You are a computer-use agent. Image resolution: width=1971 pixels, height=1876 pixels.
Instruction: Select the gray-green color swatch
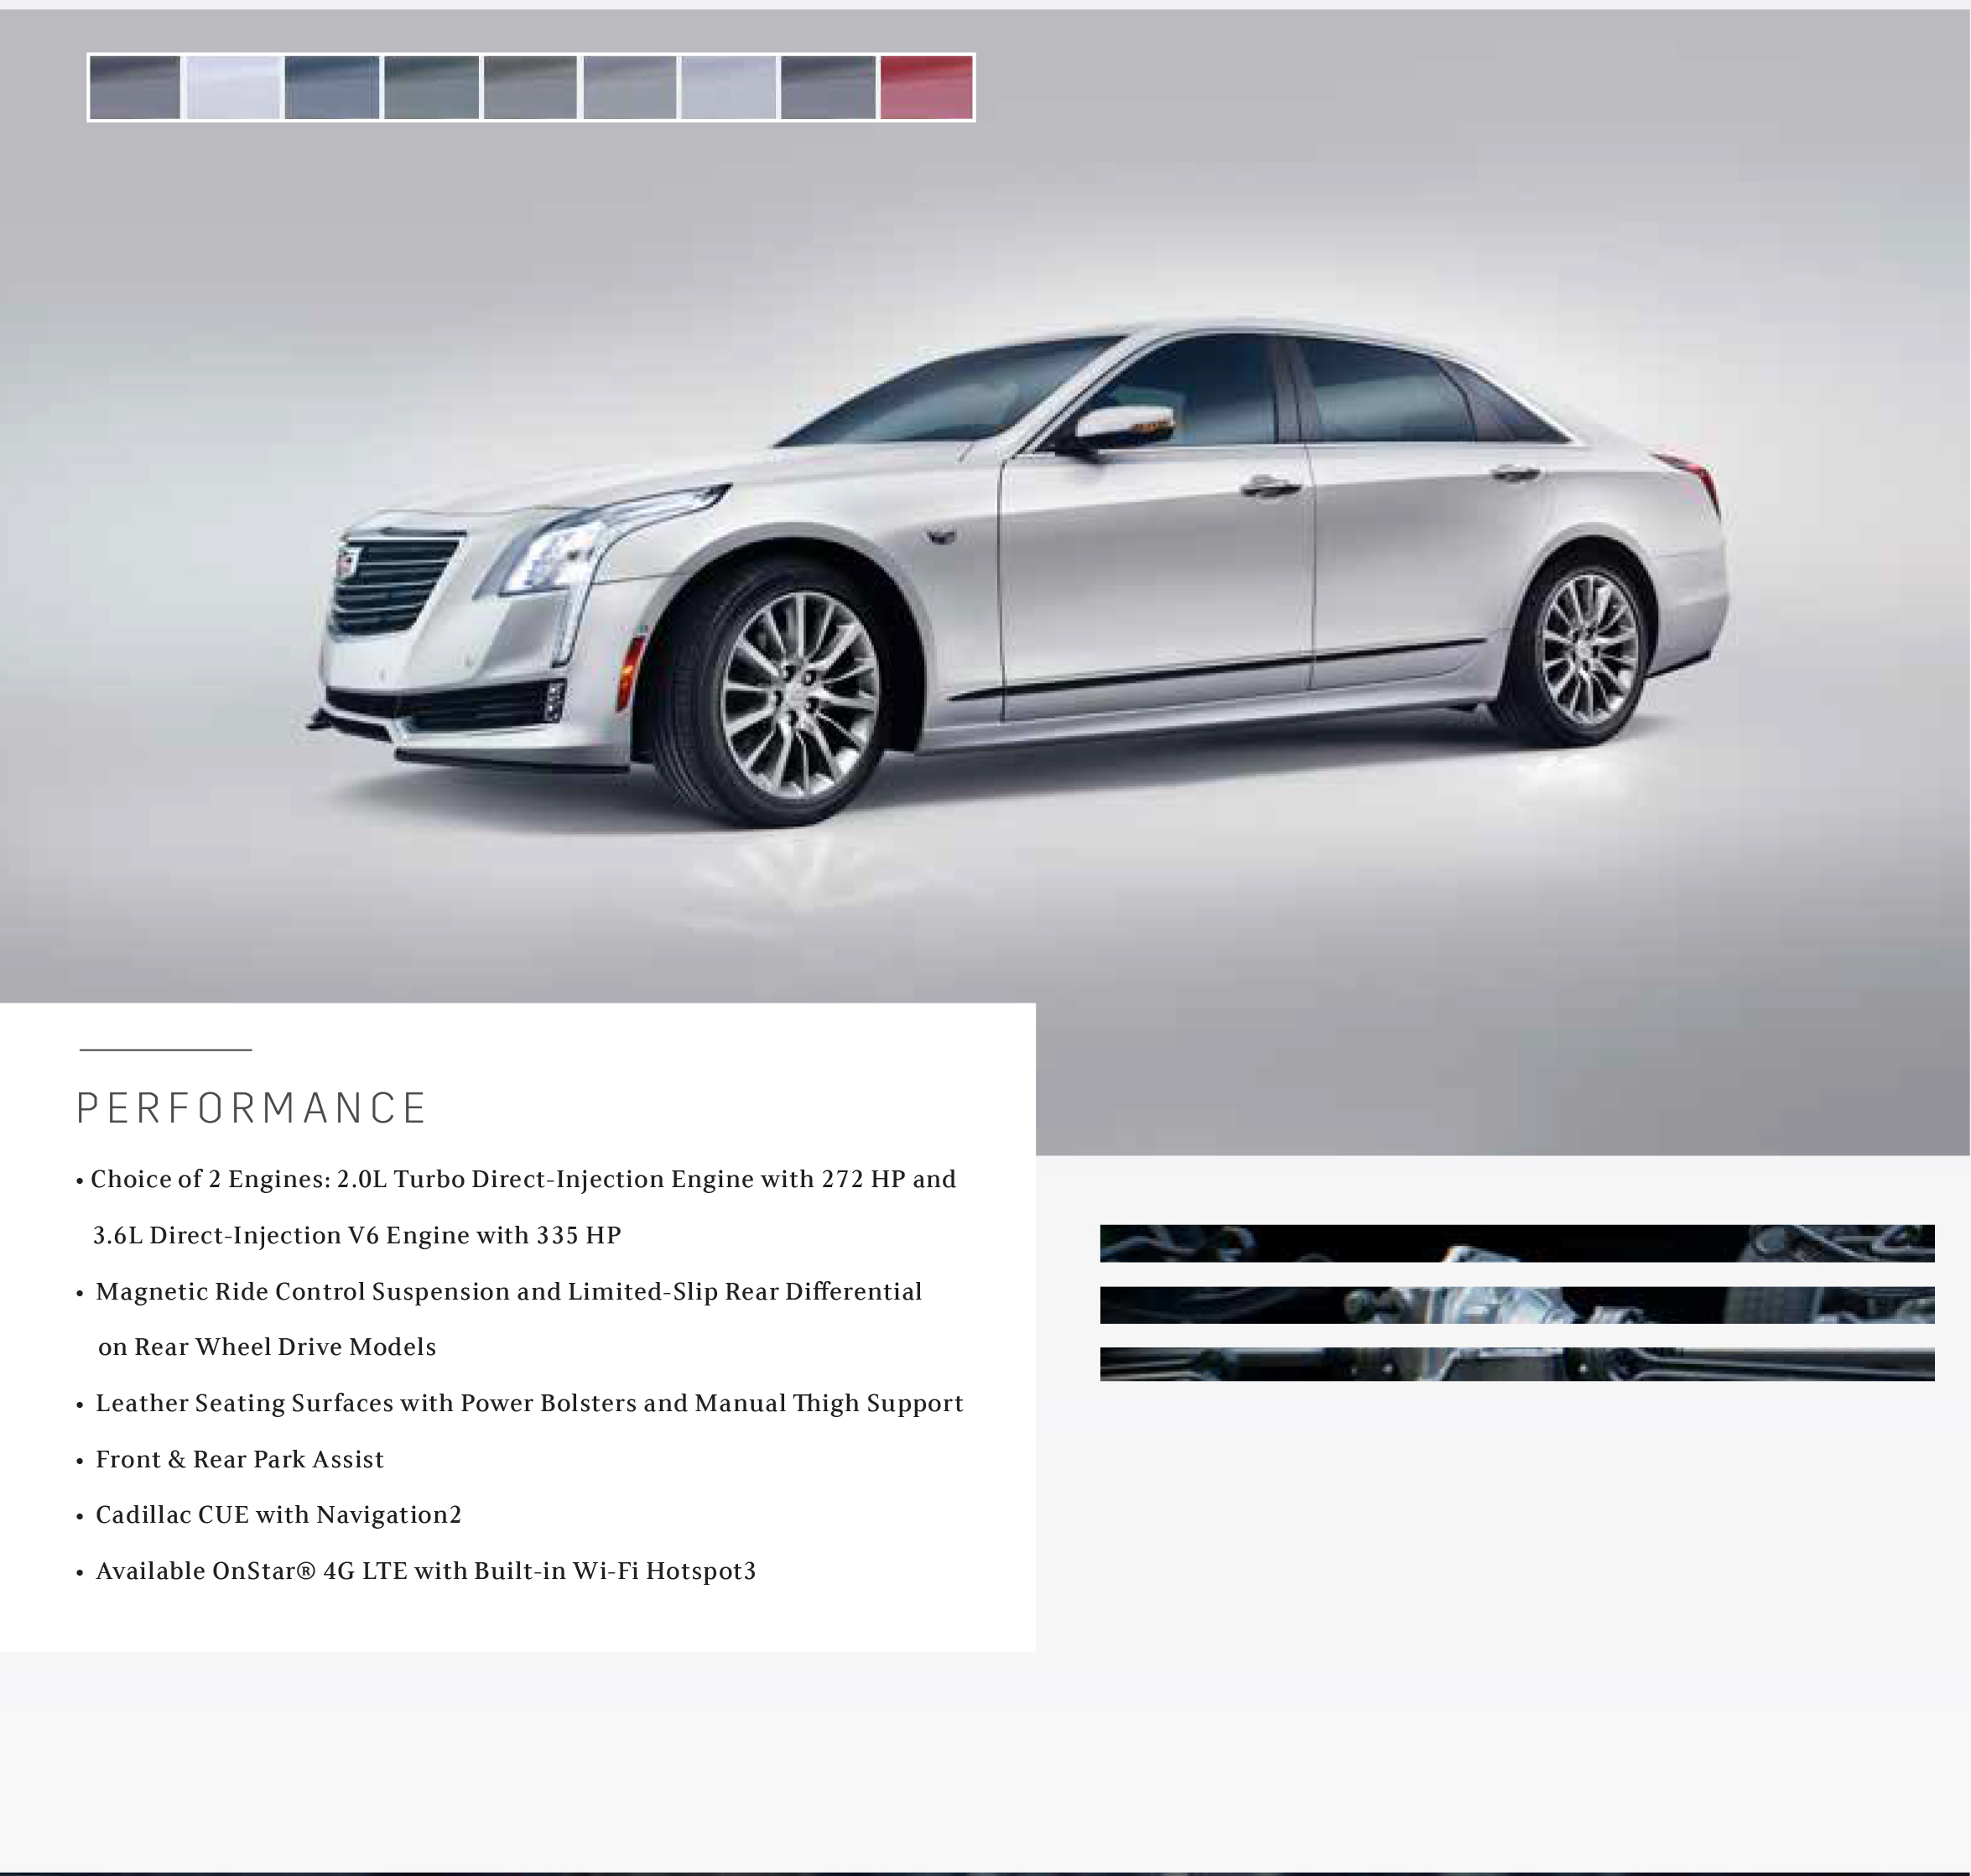pyautogui.click(x=431, y=88)
